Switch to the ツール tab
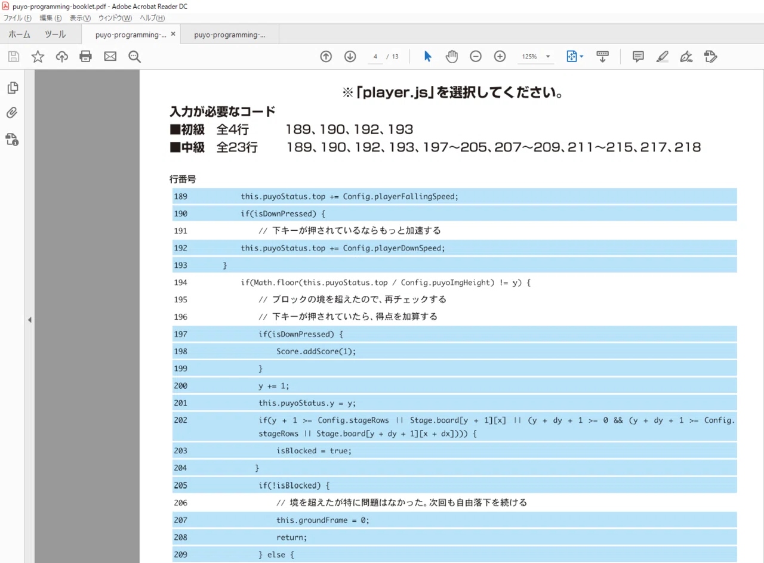The image size is (764, 563). (x=56, y=35)
